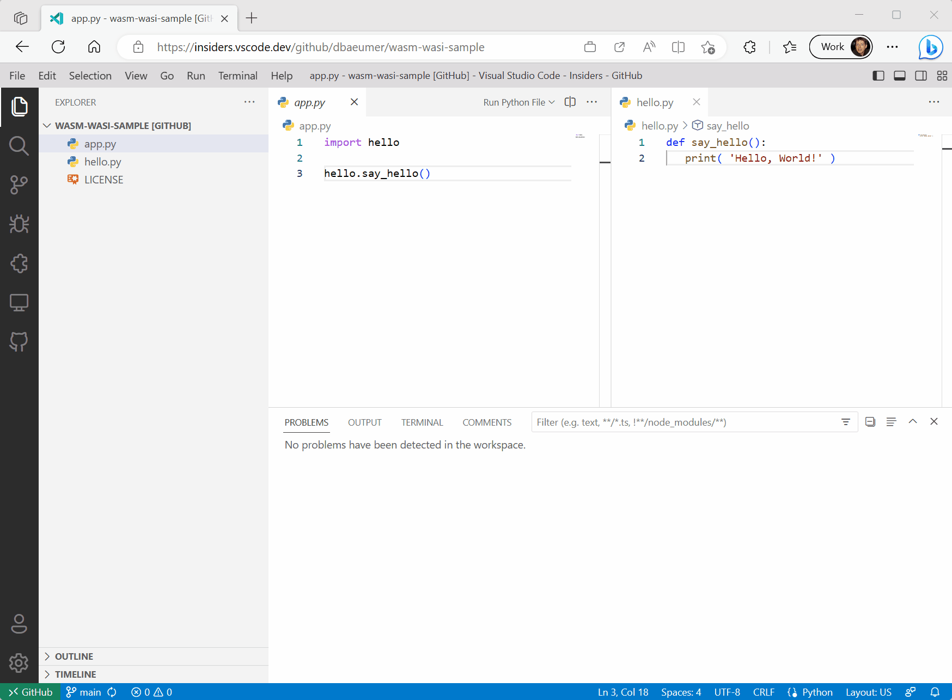Switch to the OUTPUT tab

364,422
